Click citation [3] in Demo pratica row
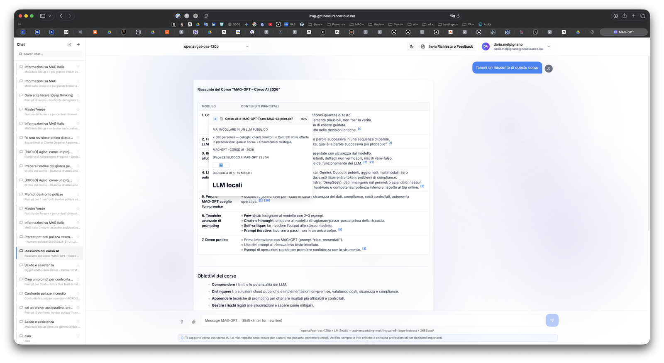 tap(364, 248)
